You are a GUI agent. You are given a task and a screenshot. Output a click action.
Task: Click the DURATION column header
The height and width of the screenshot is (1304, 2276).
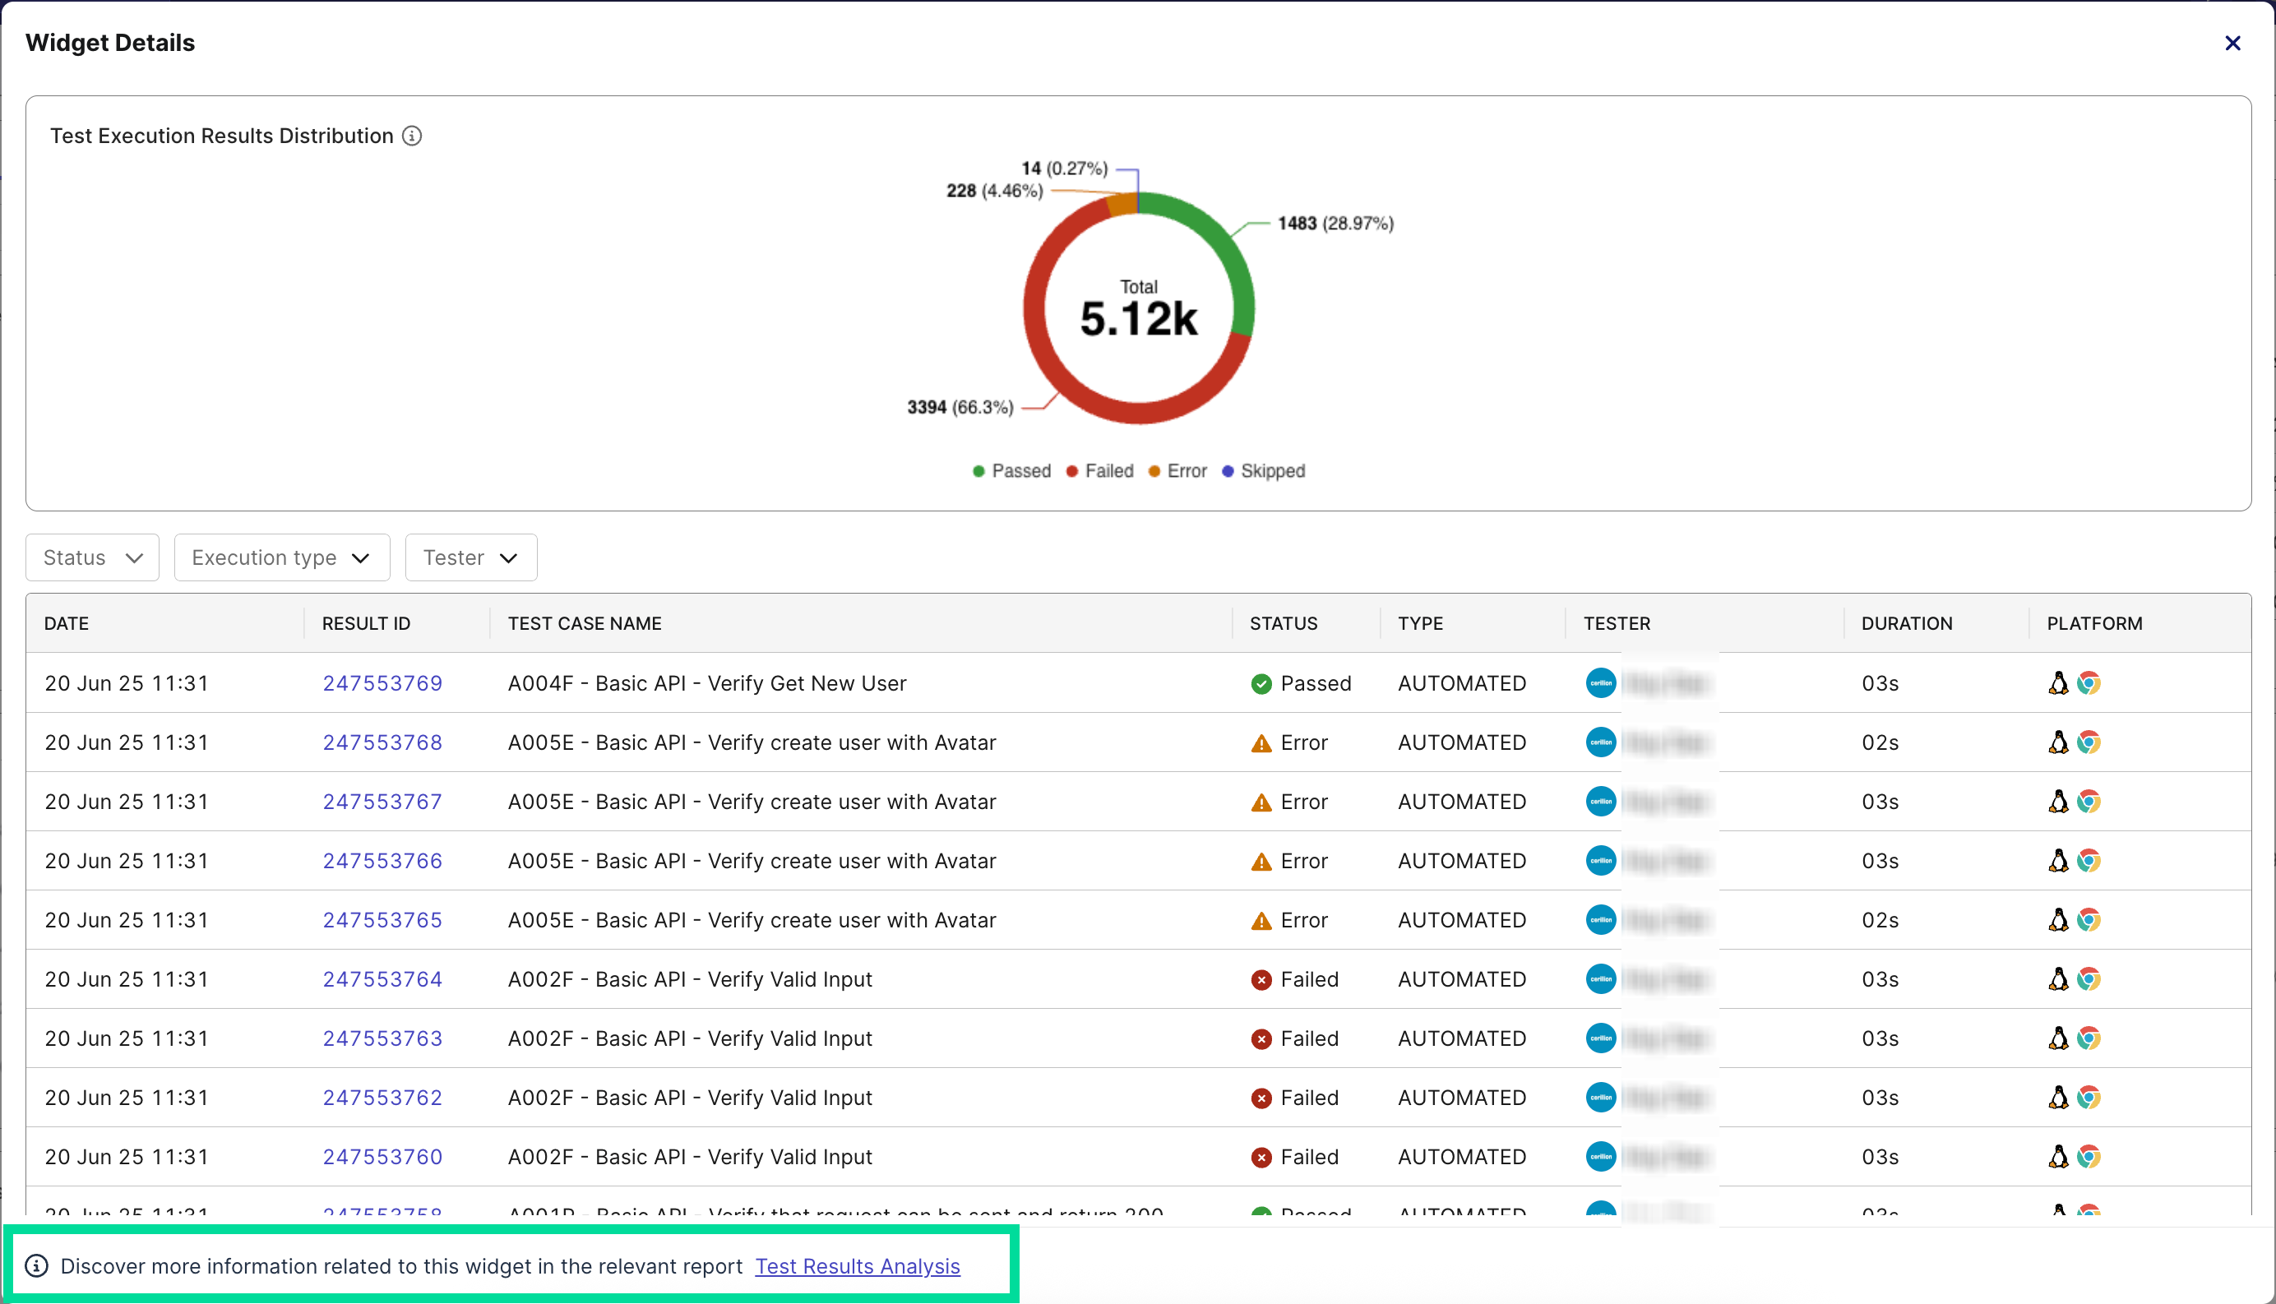click(1907, 623)
